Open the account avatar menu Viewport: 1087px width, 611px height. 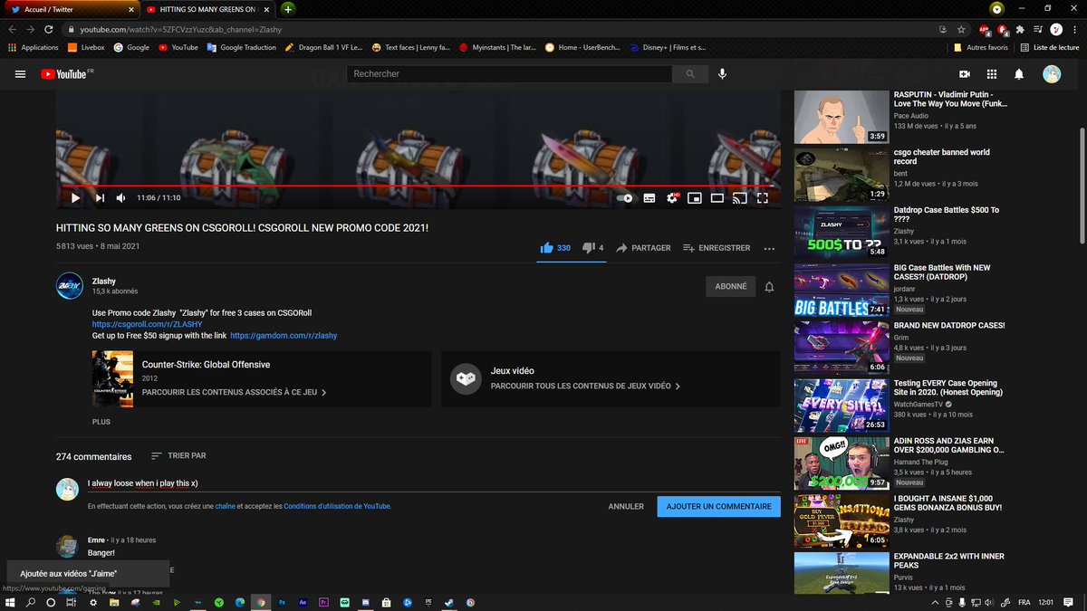tap(1051, 74)
